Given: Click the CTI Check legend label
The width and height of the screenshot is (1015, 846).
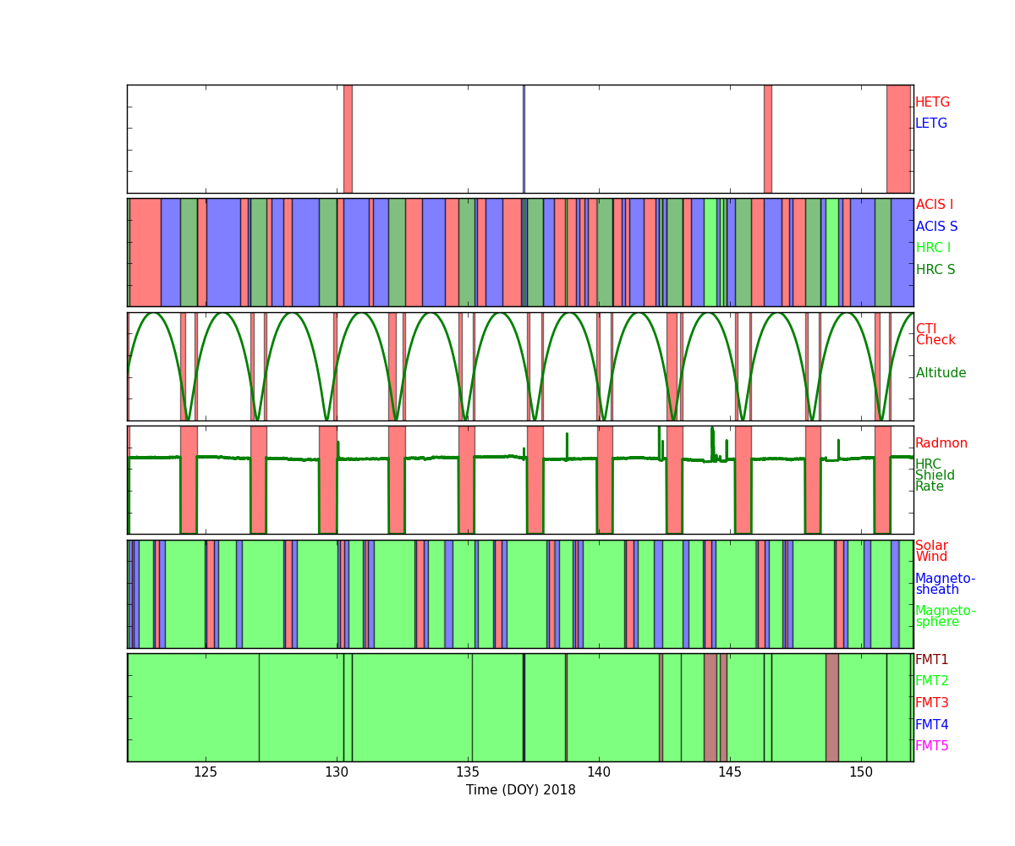Looking at the screenshot, I should click(935, 335).
